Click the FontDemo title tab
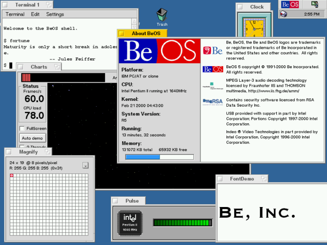Screen dimensions: 327x245 (x=242, y=179)
